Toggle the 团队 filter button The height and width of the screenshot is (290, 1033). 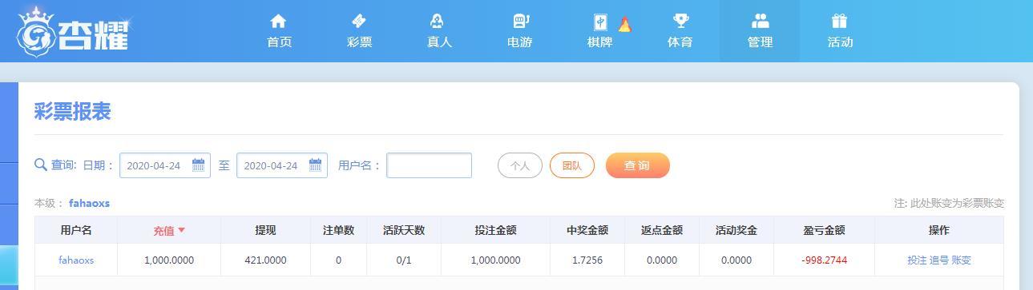pyautogui.click(x=572, y=165)
